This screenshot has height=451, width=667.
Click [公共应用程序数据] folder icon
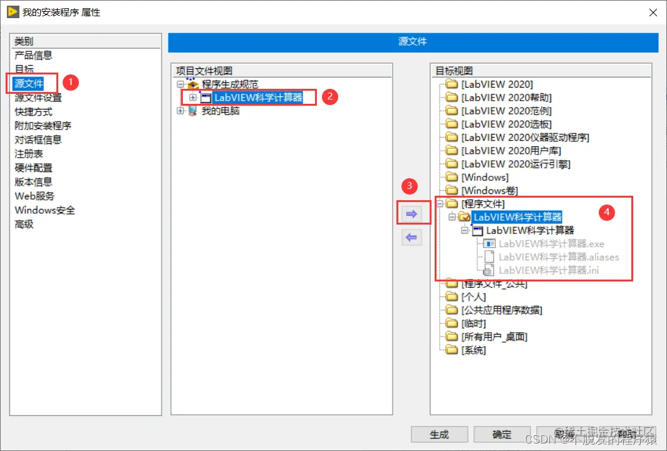pyautogui.click(x=452, y=310)
